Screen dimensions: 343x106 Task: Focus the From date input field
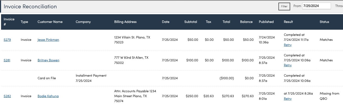316,6
